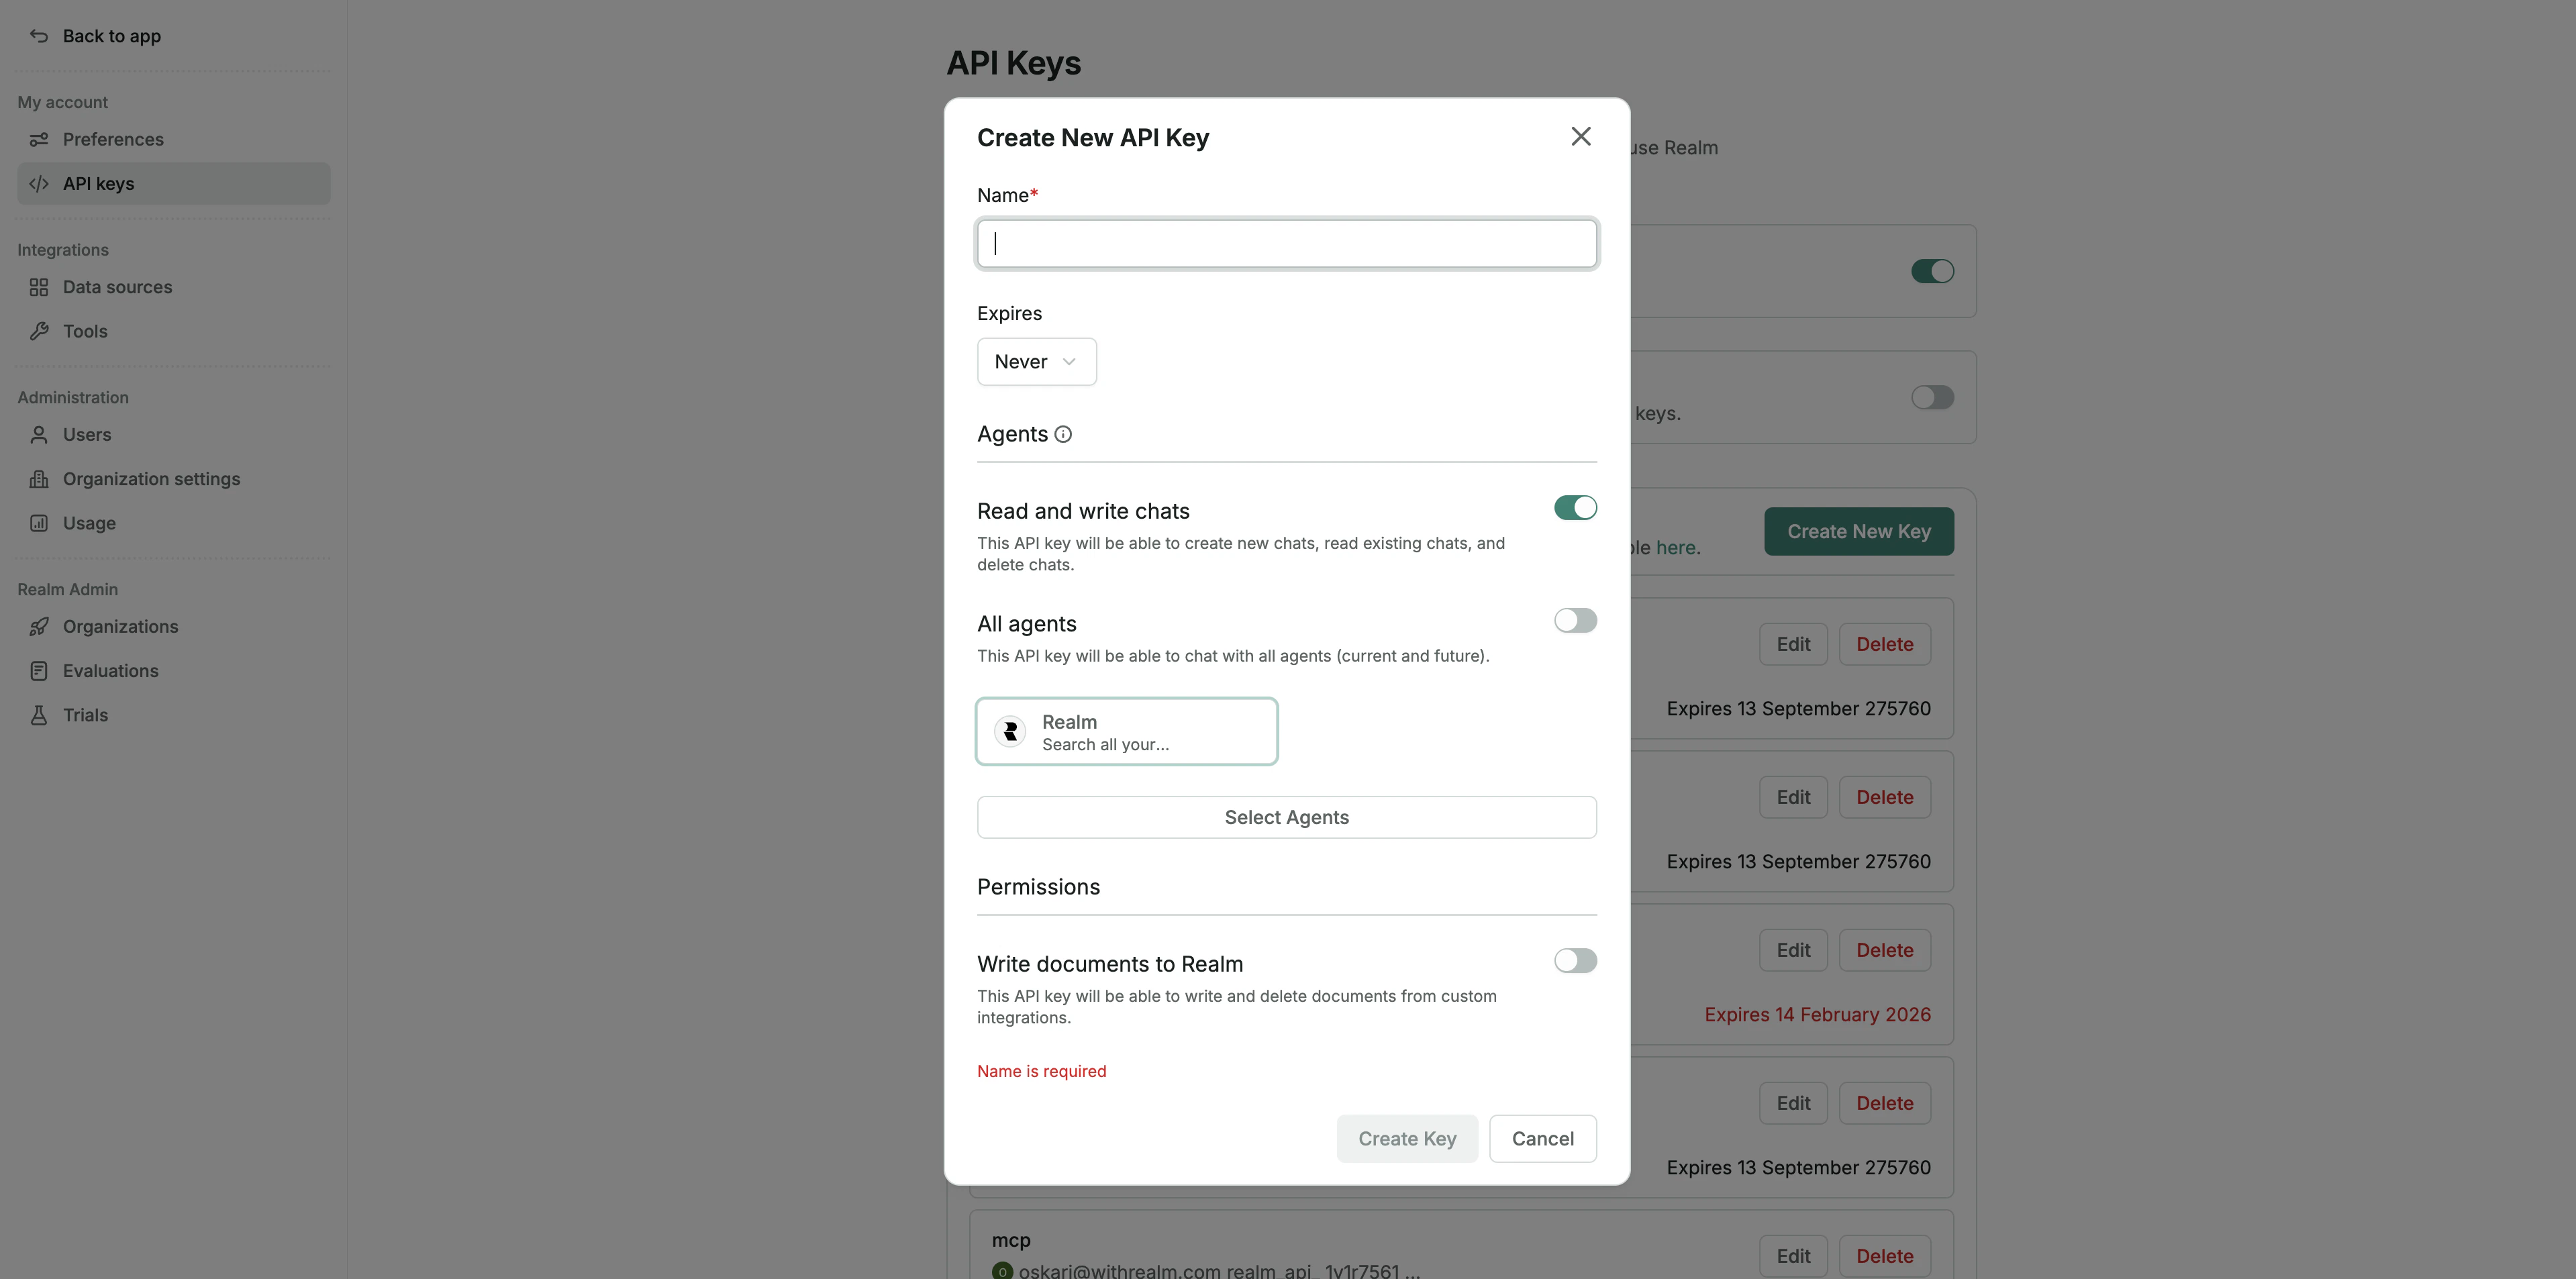Choose the Realm agent card

1126,731
